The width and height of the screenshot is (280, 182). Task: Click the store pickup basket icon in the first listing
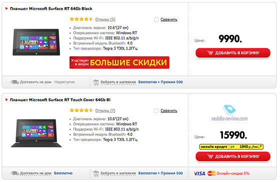coord(95,82)
